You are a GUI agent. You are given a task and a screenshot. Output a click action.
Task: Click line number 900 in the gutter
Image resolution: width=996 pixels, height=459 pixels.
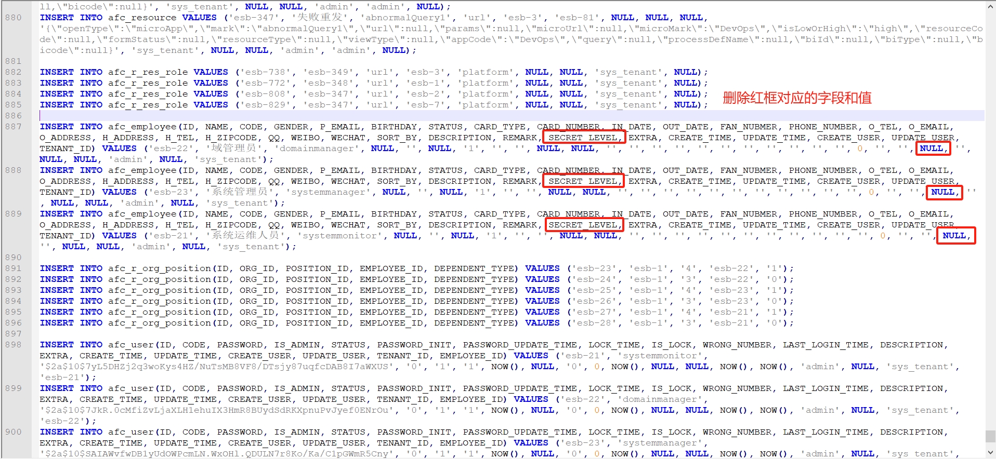(14, 432)
